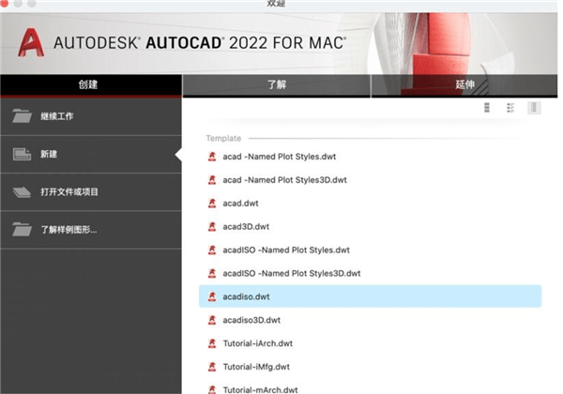This screenshot has width=563, height=394.
Task: Click the icon beside Tutorial-mArch.dwt
Action: point(212,389)
